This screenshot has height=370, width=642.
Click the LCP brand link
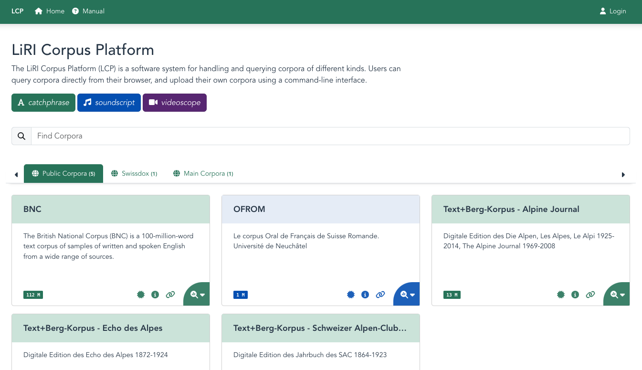18,11
